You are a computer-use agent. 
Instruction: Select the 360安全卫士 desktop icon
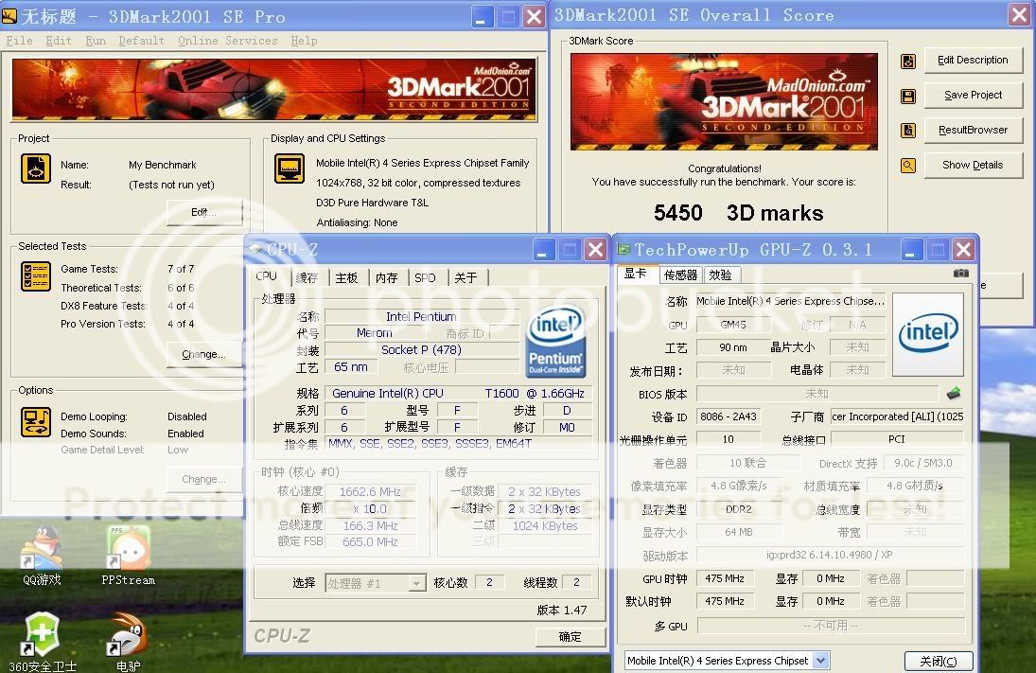[x=43, y=641]
